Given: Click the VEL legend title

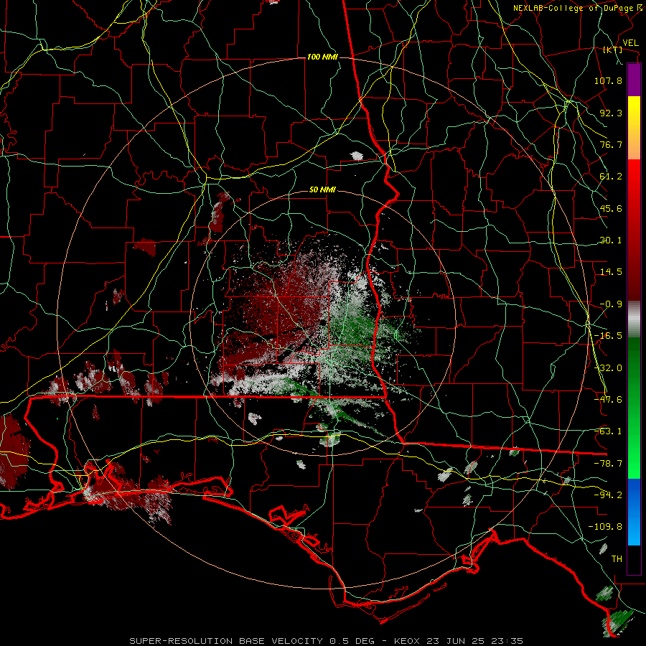Looking at the screenshot, I should pyautogui.click(x=631, y=43).
